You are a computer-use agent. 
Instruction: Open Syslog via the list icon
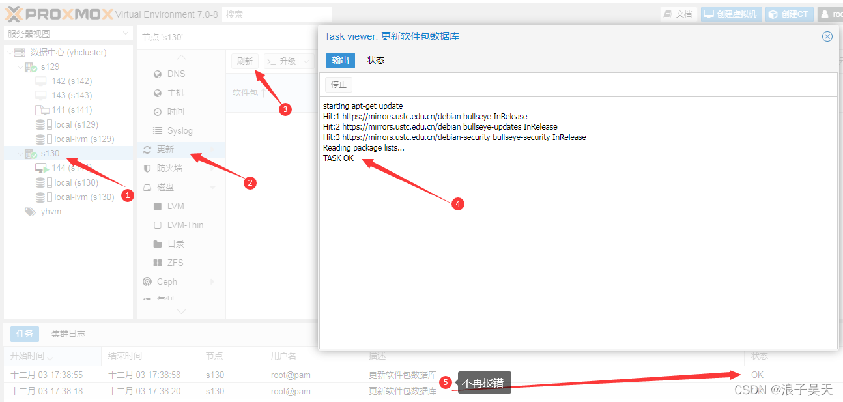pyautogui.click(x=157, y=130)
